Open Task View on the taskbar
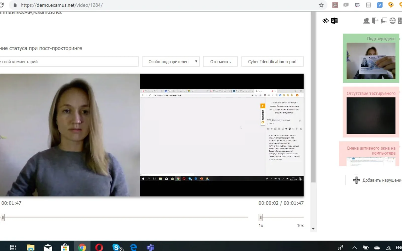 [x=13, y=247]
